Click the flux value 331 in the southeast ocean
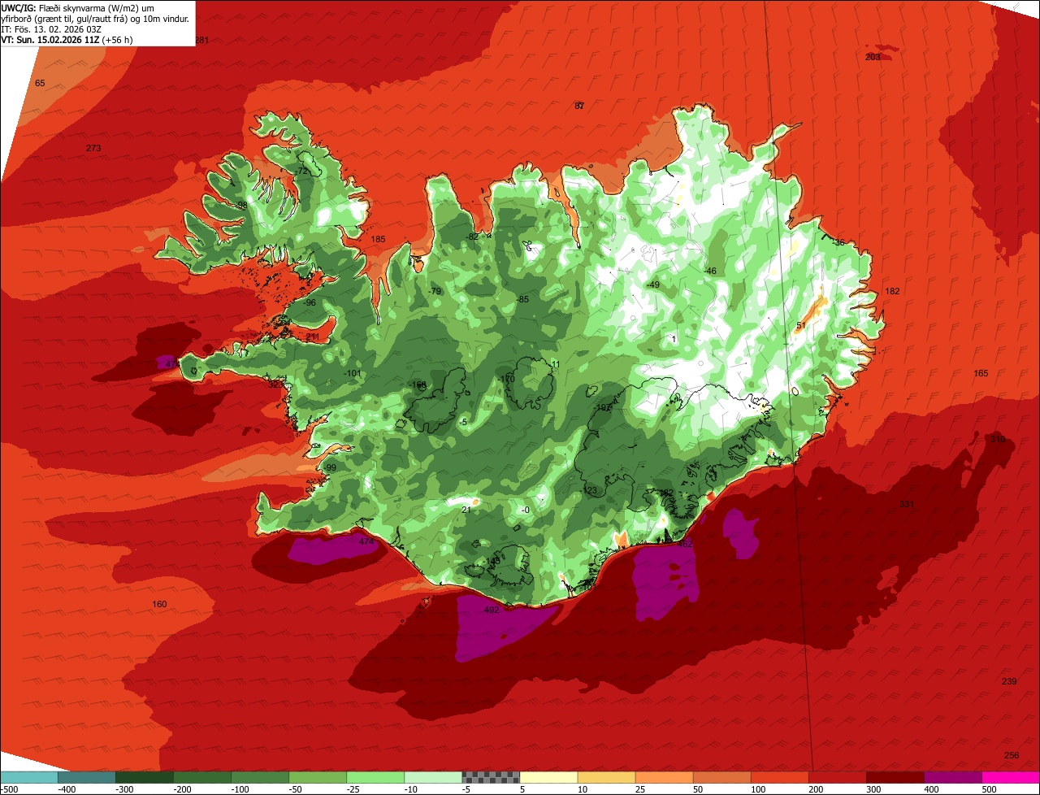This screenshot has width=1040, height=795. click(x=907, y=505)
